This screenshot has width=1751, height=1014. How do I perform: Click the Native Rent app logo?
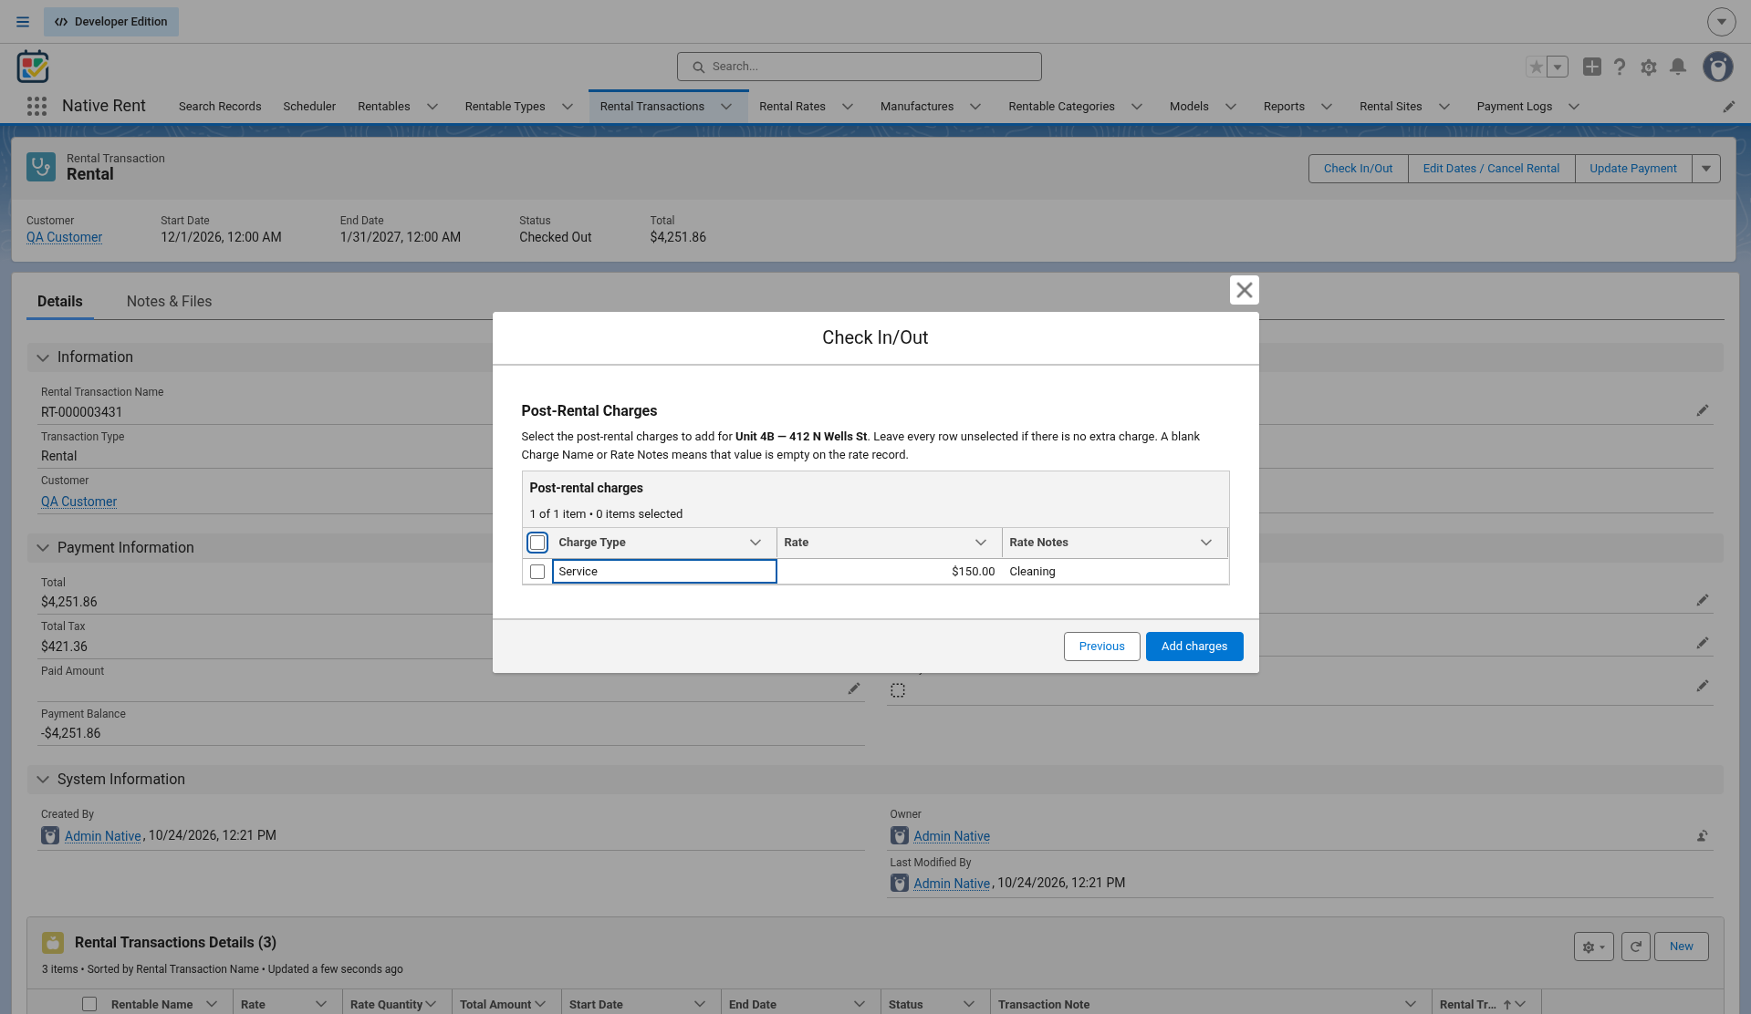click(x=33, y=67)
